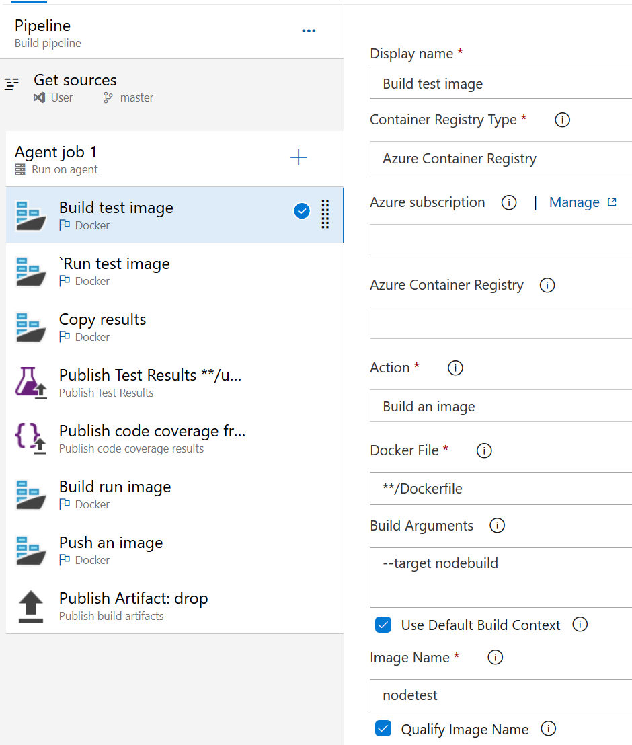The width and height of the screenshot is (632, 745).
Task: Click the agent server icon beside Run on agent
Action: click(x=20, y=169)
